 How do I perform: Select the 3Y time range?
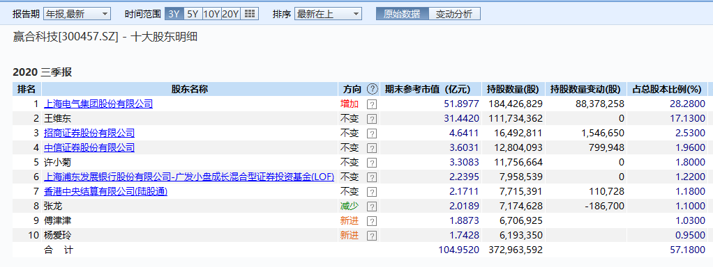pyautogui.click(x=174, y=14)
